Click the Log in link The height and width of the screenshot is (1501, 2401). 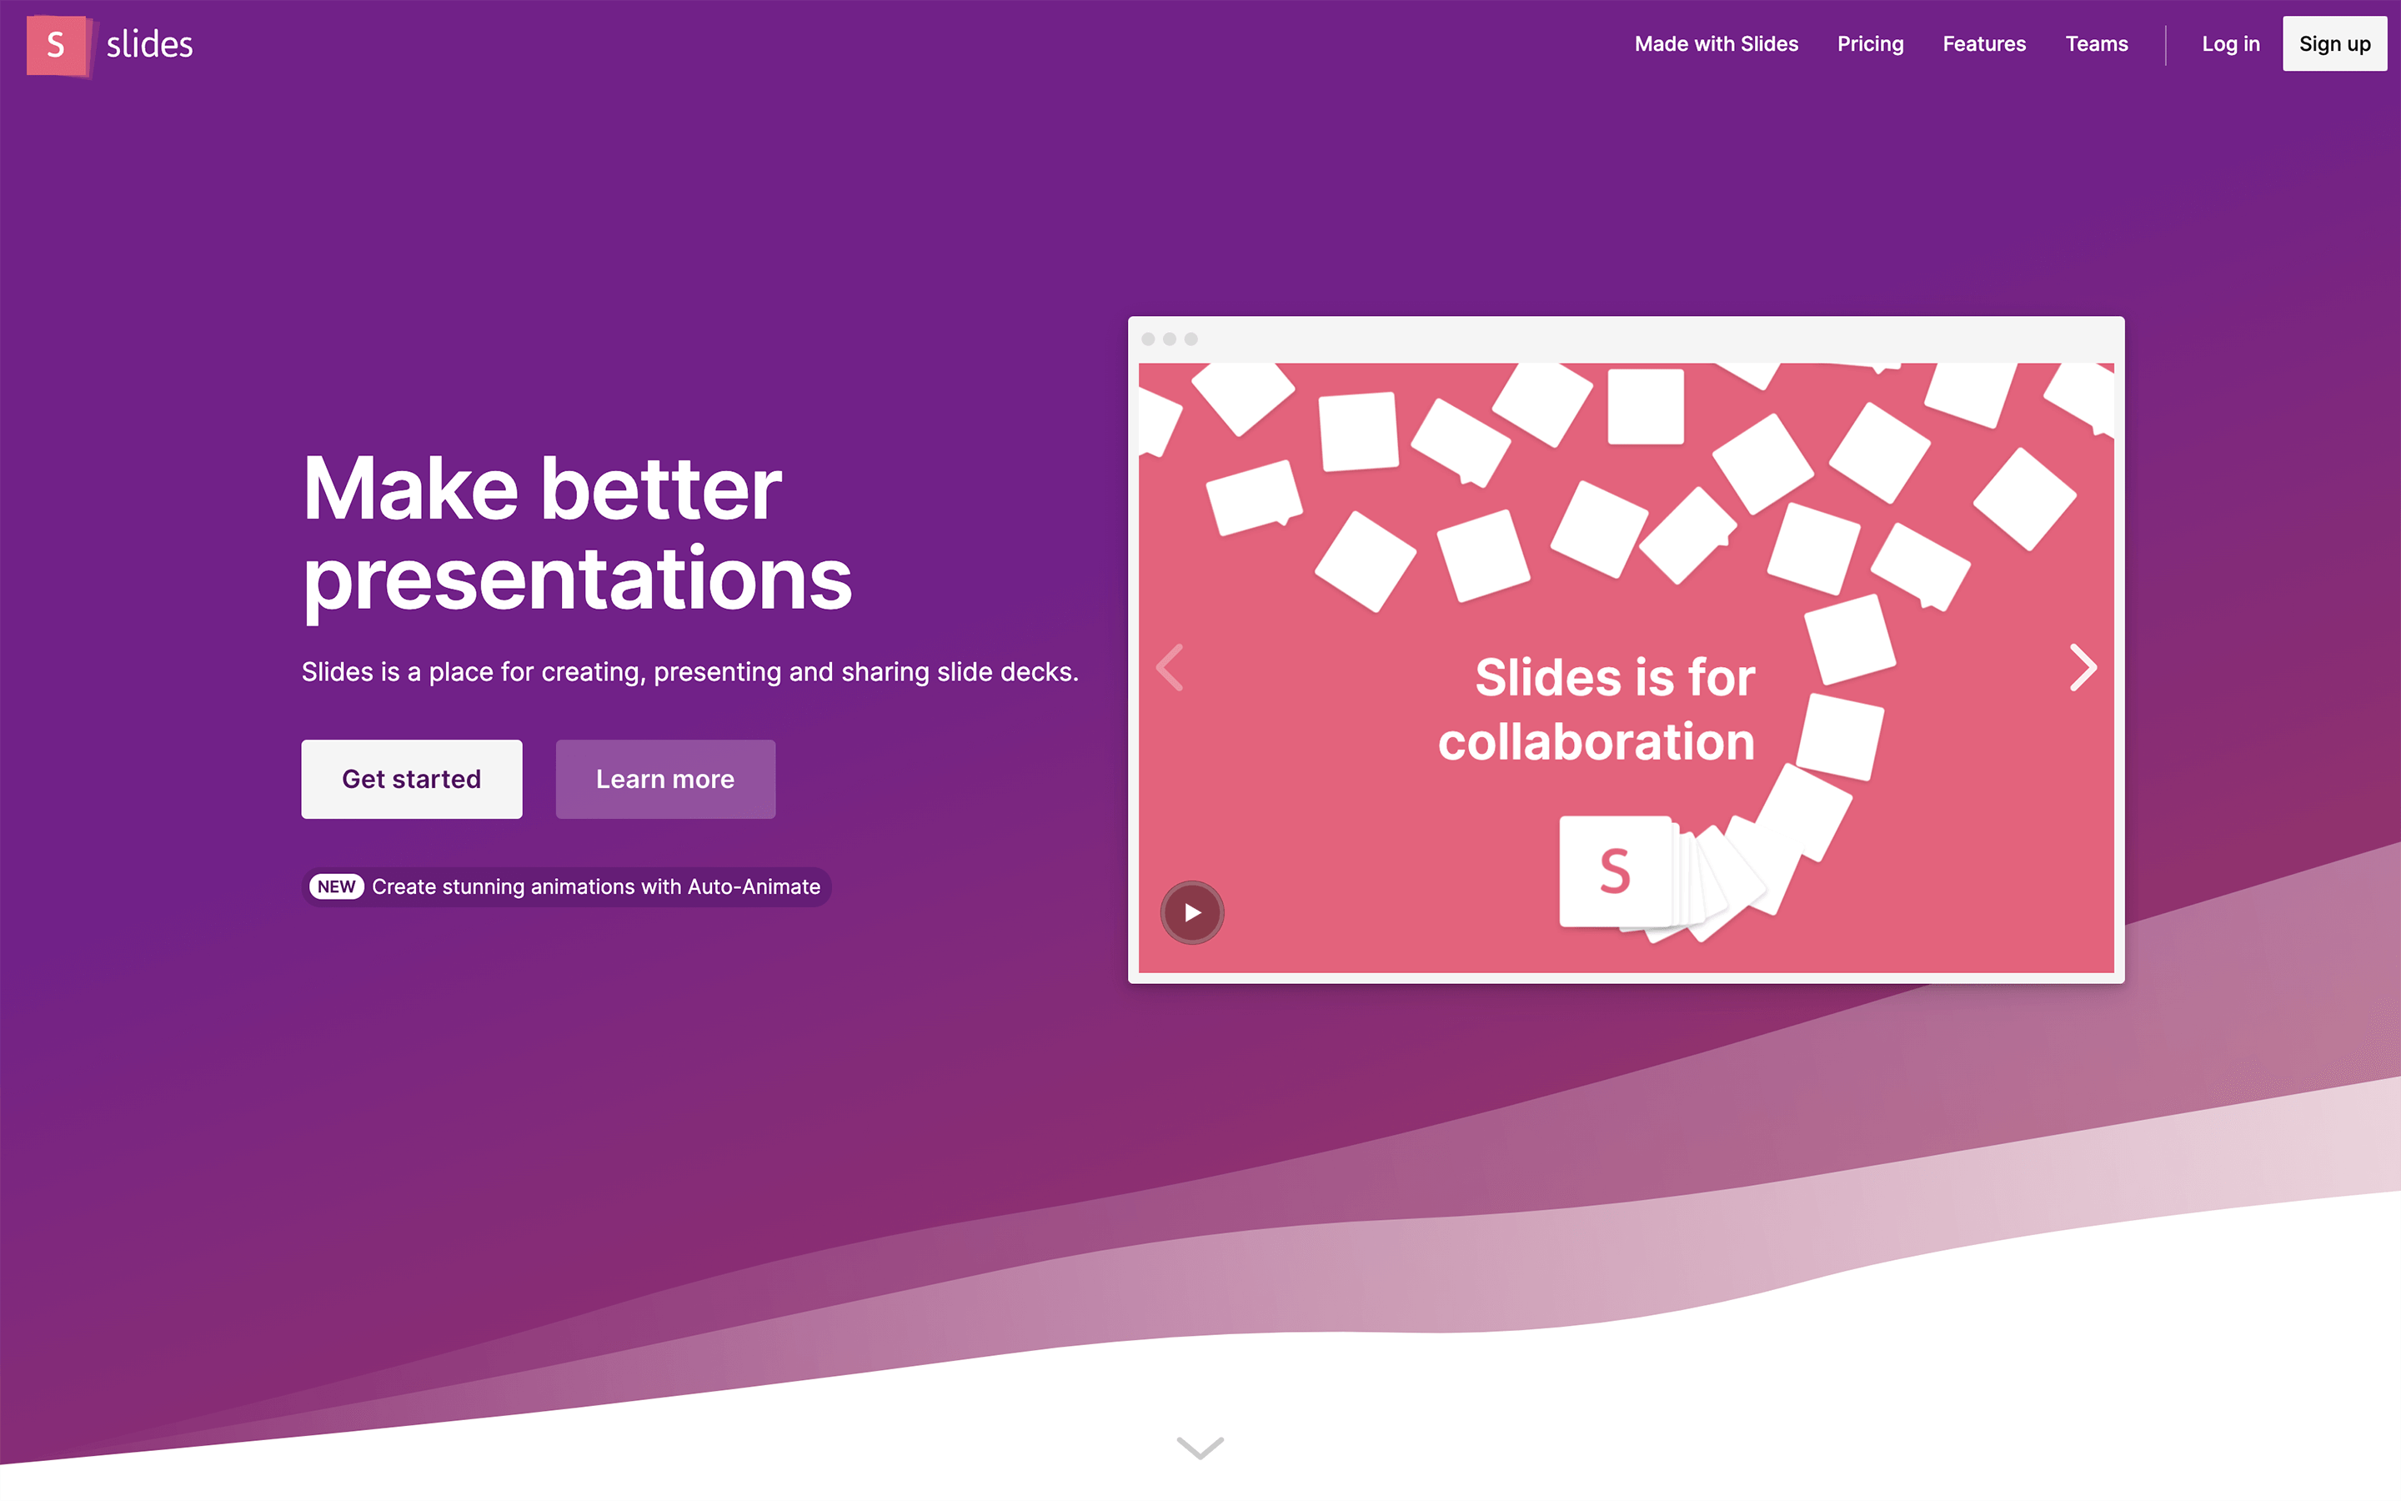point(2232,43)
